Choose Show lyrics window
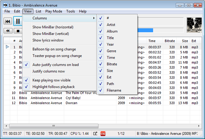205x139 pixels. tap(60, 40)
